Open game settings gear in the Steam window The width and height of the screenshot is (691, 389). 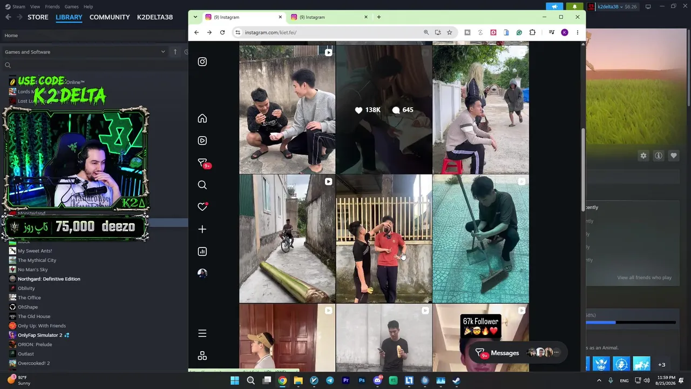pos(643,156)
